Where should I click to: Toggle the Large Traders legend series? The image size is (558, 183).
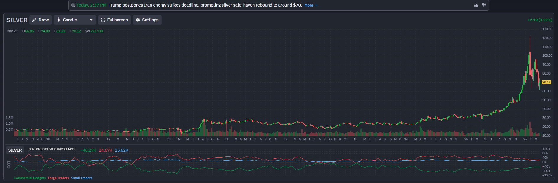[x=58, y=178]
